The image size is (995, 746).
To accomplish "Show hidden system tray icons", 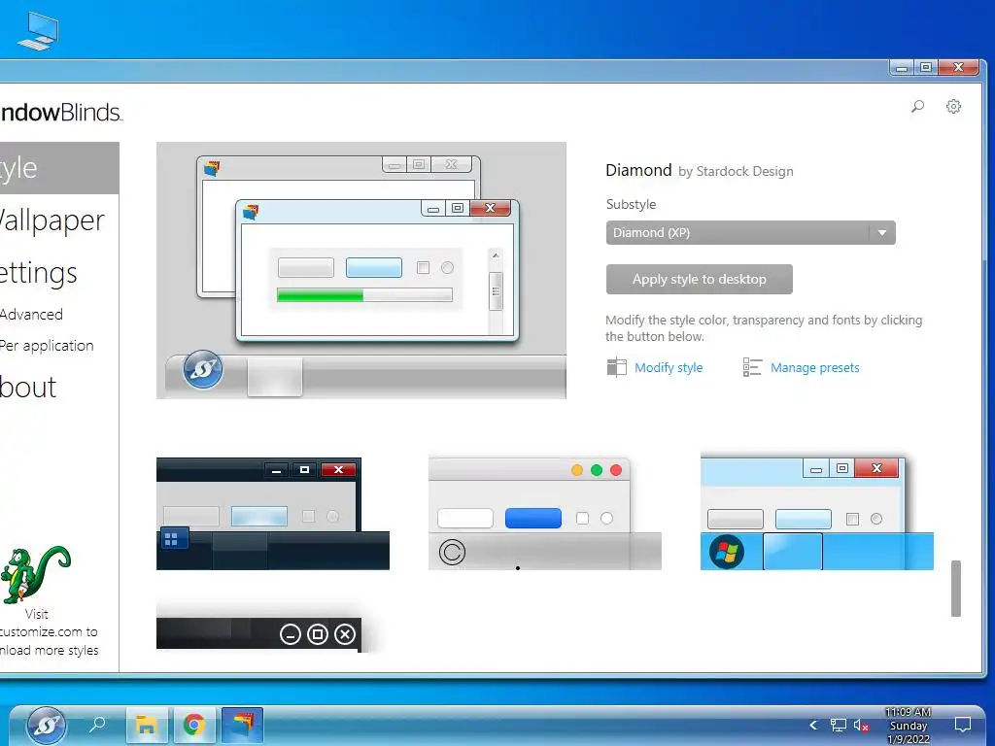I will (x=813, y=725).
